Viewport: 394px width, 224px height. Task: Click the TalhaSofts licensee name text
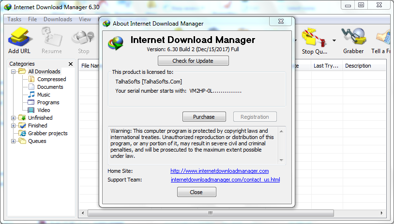click(149, 82)
